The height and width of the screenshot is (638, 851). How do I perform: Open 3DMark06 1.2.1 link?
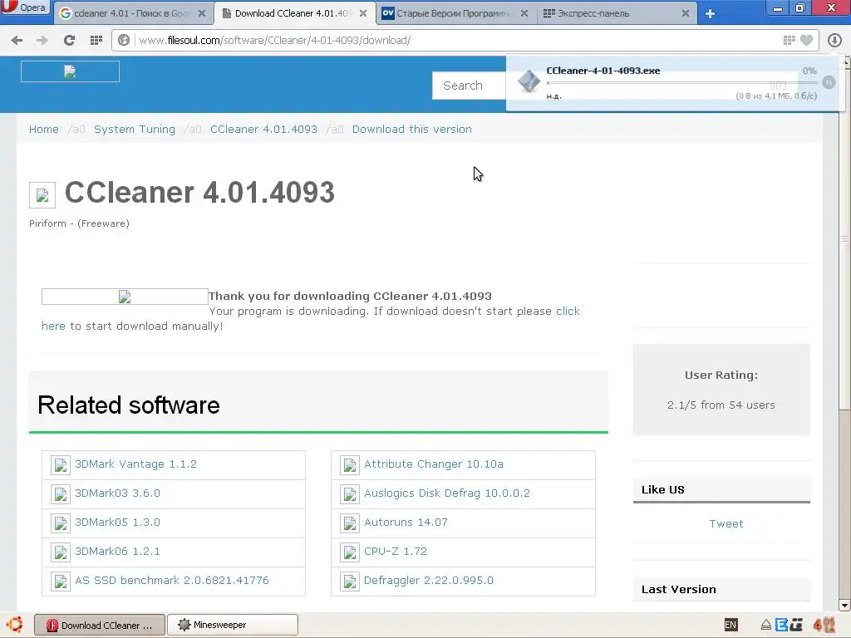pos(118,552)
